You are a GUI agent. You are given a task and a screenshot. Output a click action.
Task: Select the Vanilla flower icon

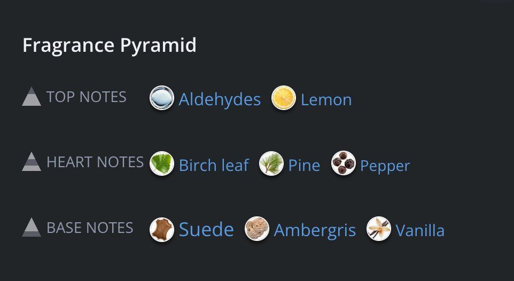[x=379, y=229]
